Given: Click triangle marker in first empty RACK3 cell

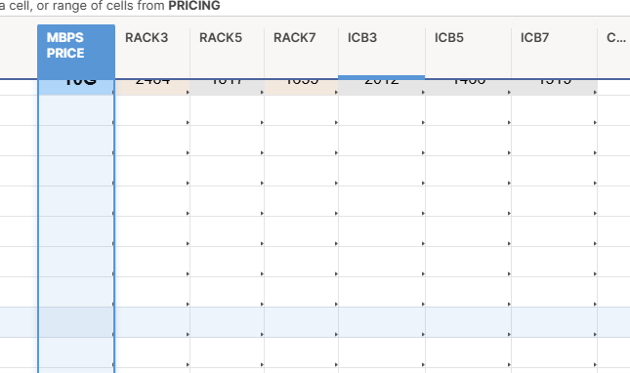Looking at the screenshot, I should click(x=188, y=122).
